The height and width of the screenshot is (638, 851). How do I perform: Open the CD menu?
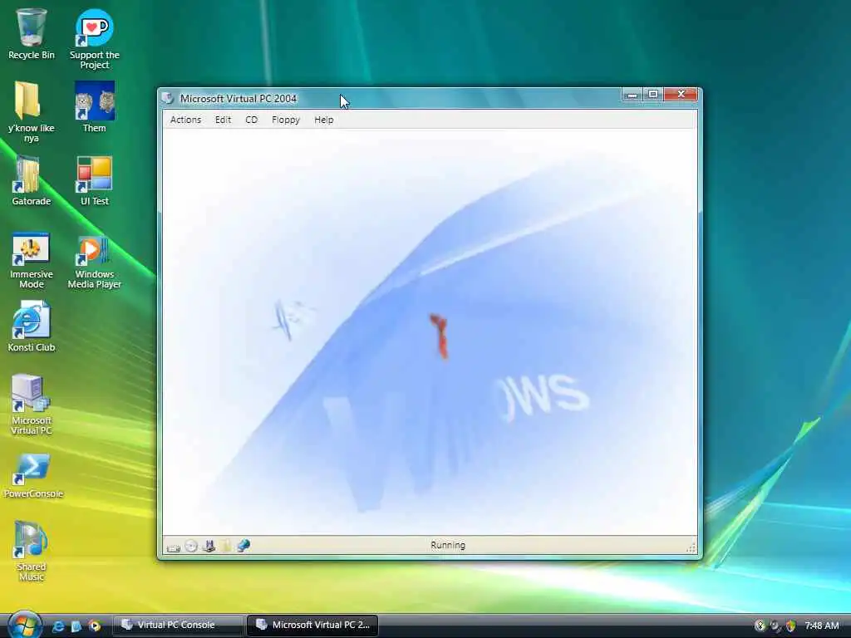tap(251, 120)
